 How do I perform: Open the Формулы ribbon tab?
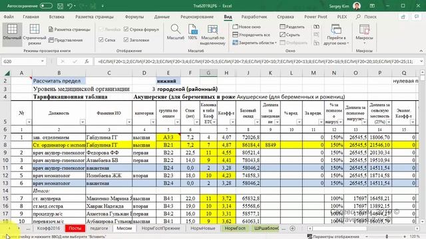[x=134, y=17]
